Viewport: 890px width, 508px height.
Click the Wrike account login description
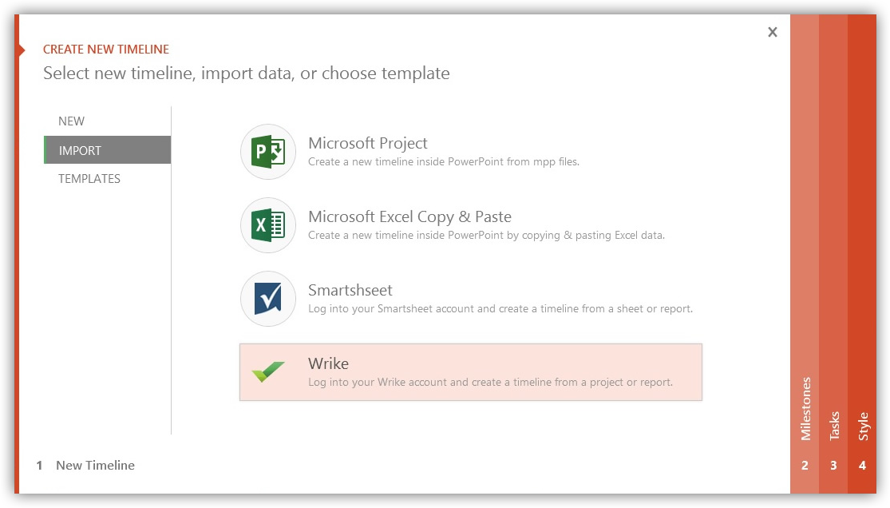490,383
